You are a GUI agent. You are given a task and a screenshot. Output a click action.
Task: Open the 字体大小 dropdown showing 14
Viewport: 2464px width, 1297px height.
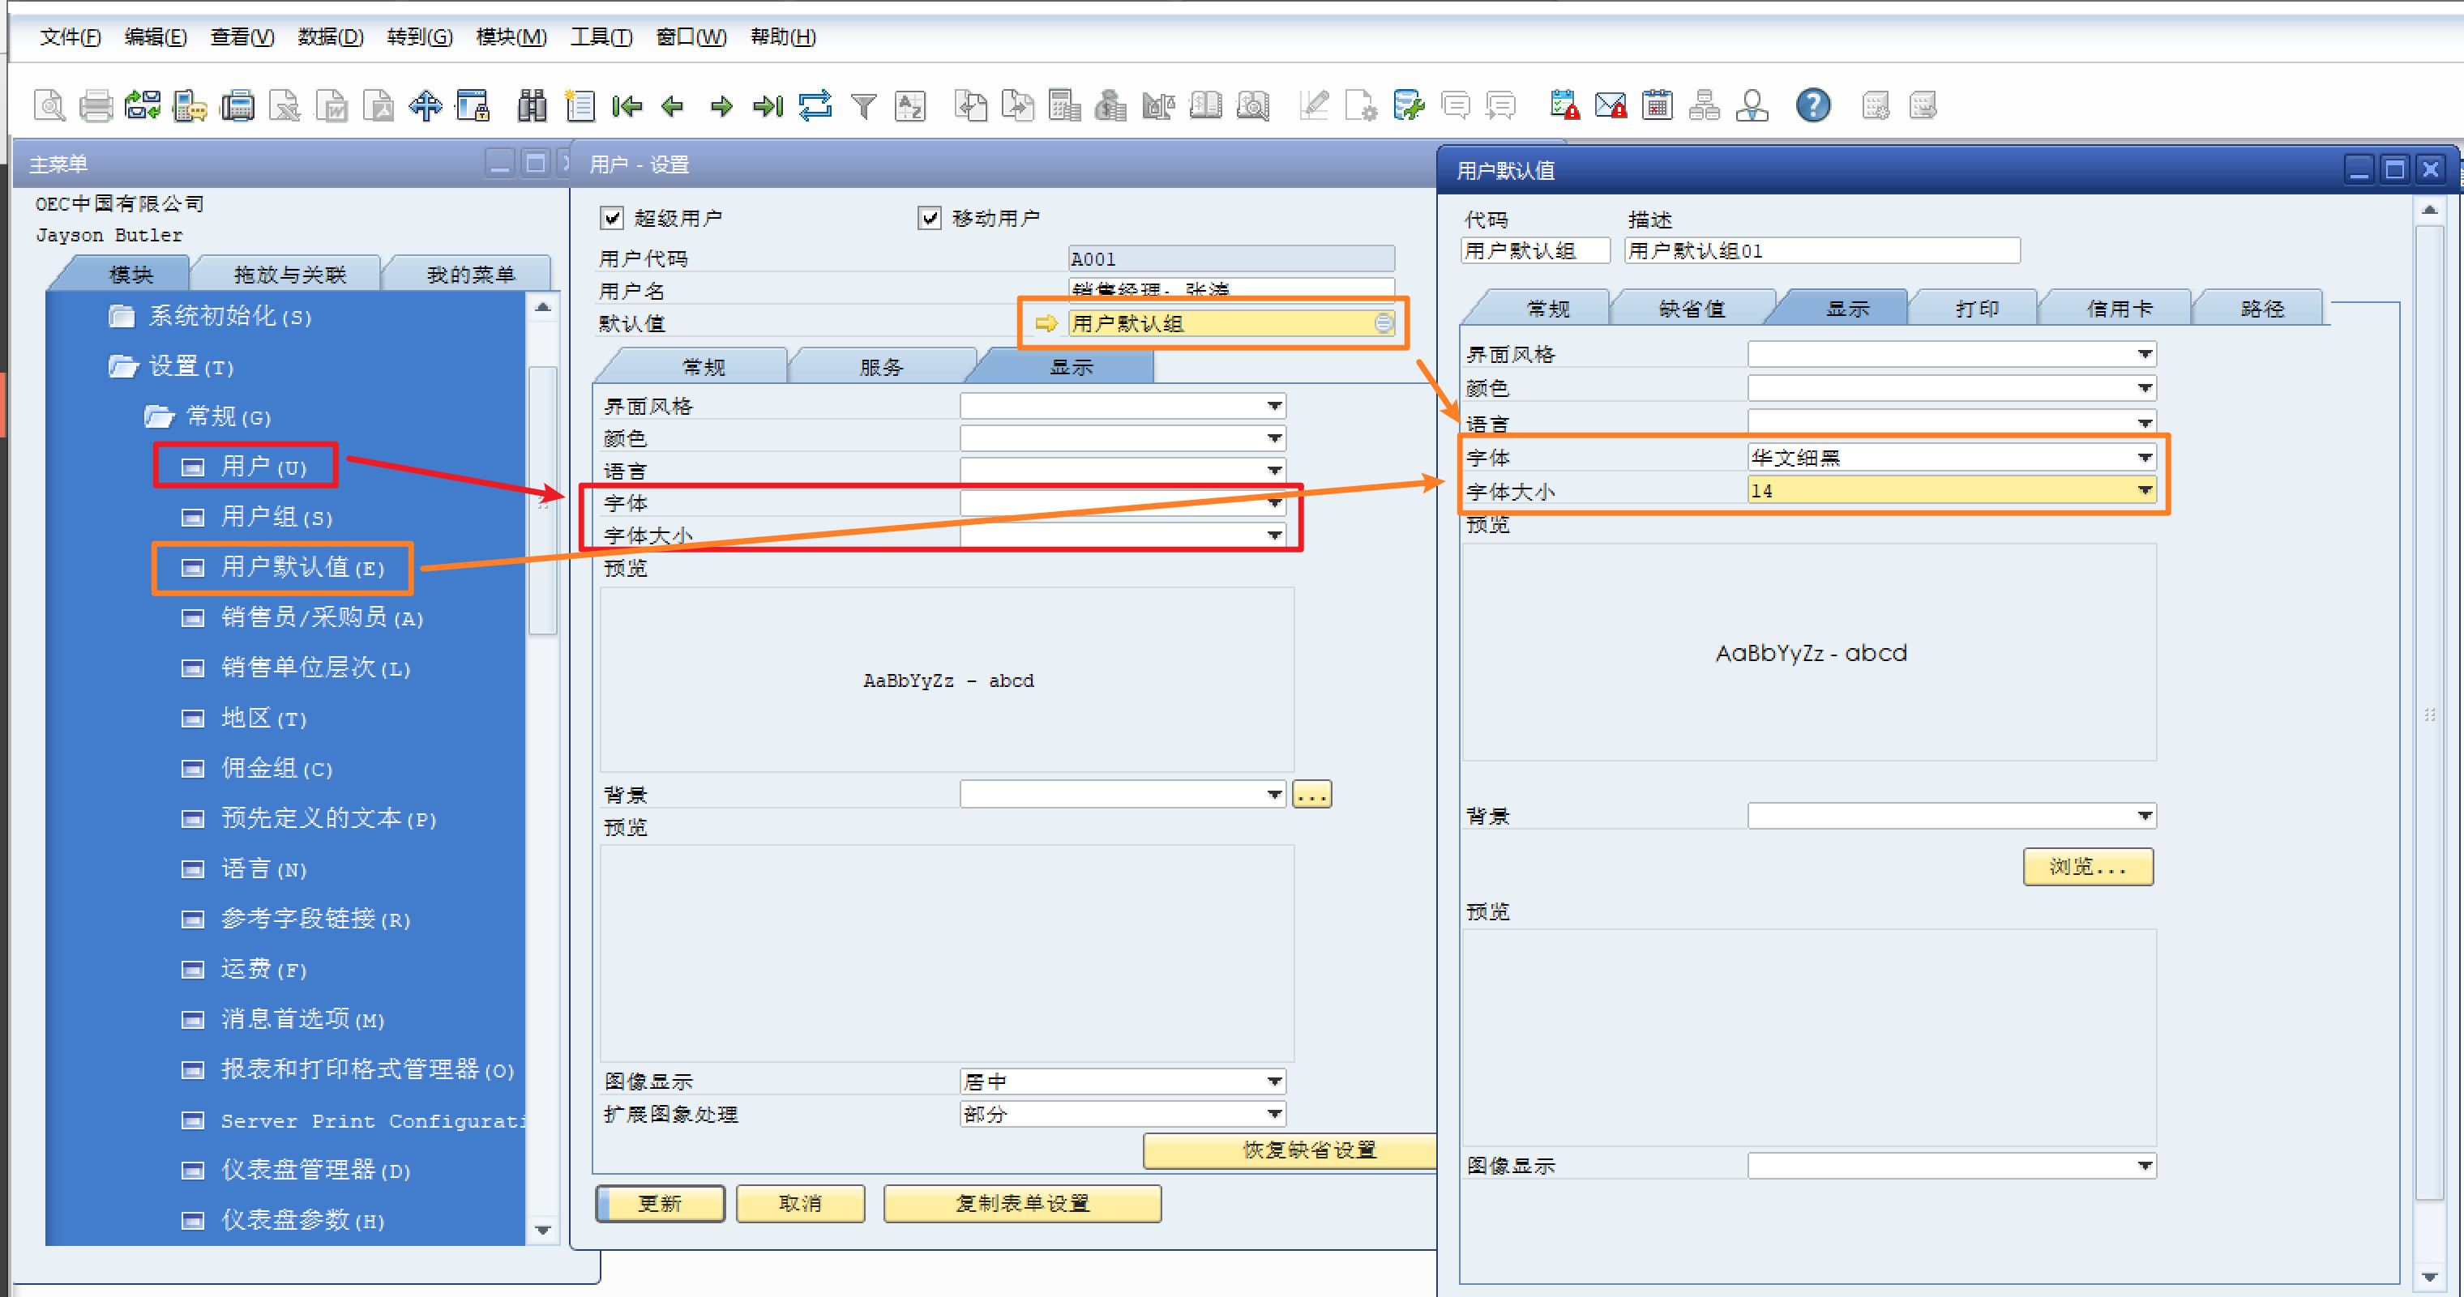coord(2145,490)
